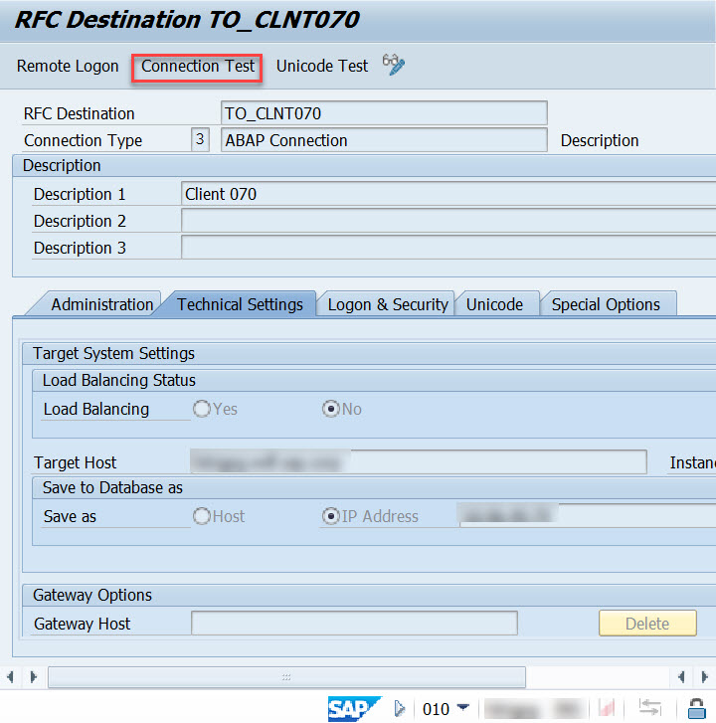716x723 pixels.
Task: Click the far-right scroll right arrow
Action: tap(704, 677)
